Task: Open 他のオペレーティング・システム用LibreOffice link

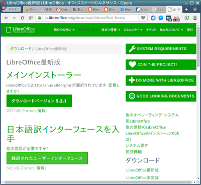Action: [x=152, y=118]
